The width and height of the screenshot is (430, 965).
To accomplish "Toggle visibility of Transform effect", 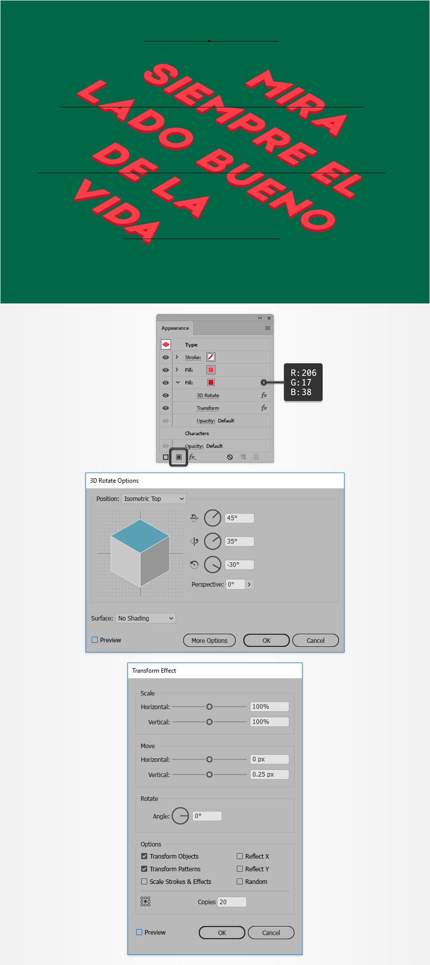I will (x=165, y=408).
